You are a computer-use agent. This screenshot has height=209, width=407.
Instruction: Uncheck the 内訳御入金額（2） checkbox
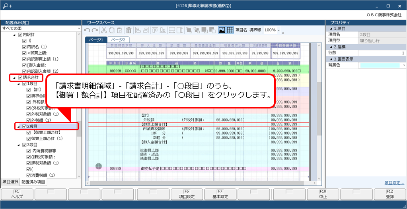click(24, 71)
